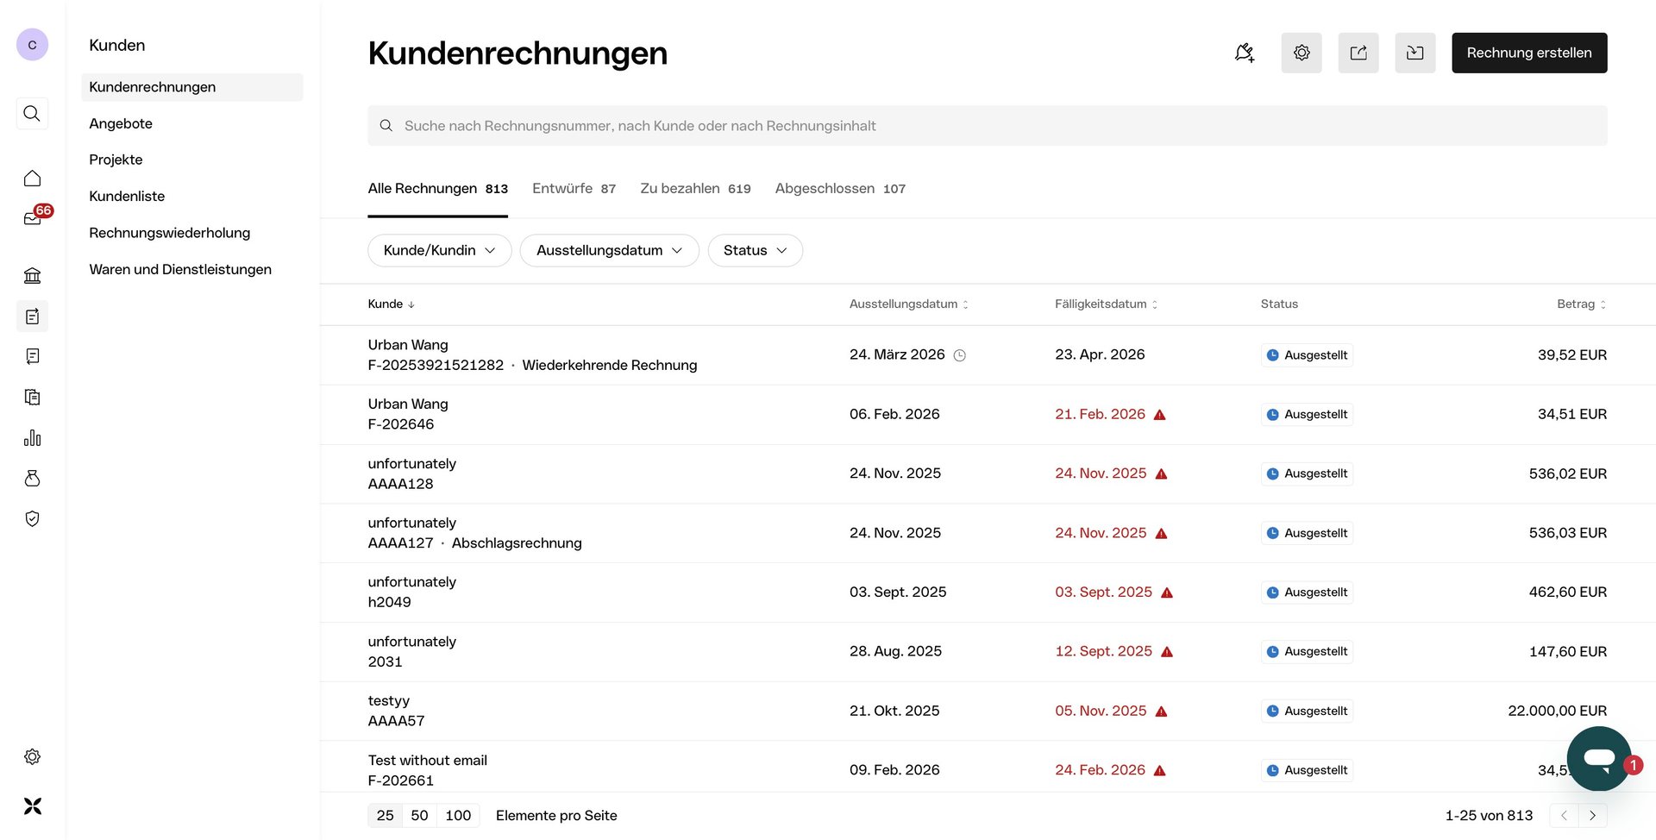Click the invoice settings gear button

(1301, 53)
